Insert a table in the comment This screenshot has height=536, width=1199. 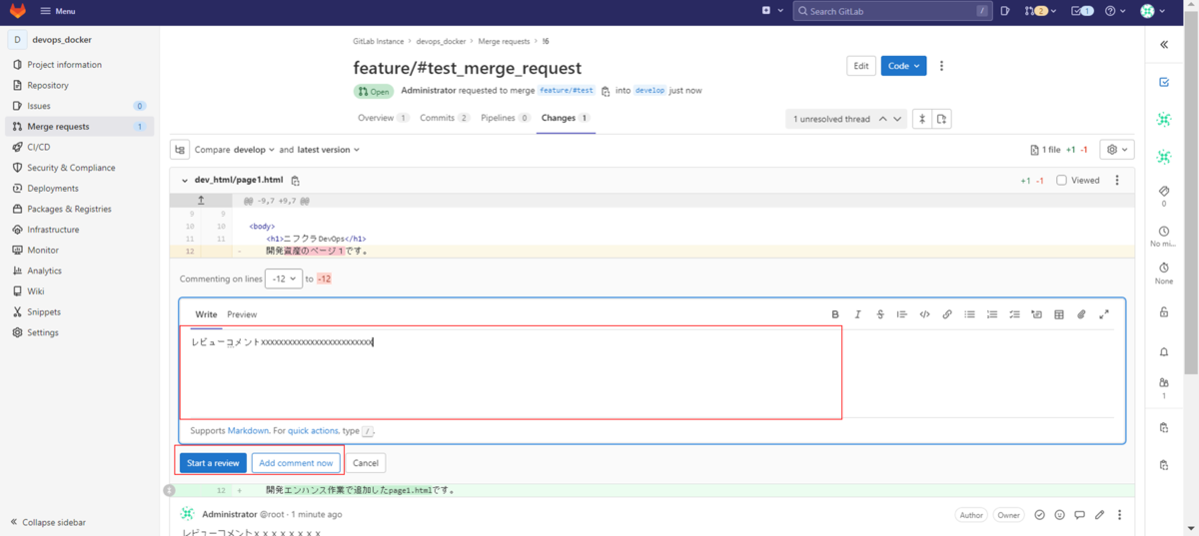(1059, 314)
